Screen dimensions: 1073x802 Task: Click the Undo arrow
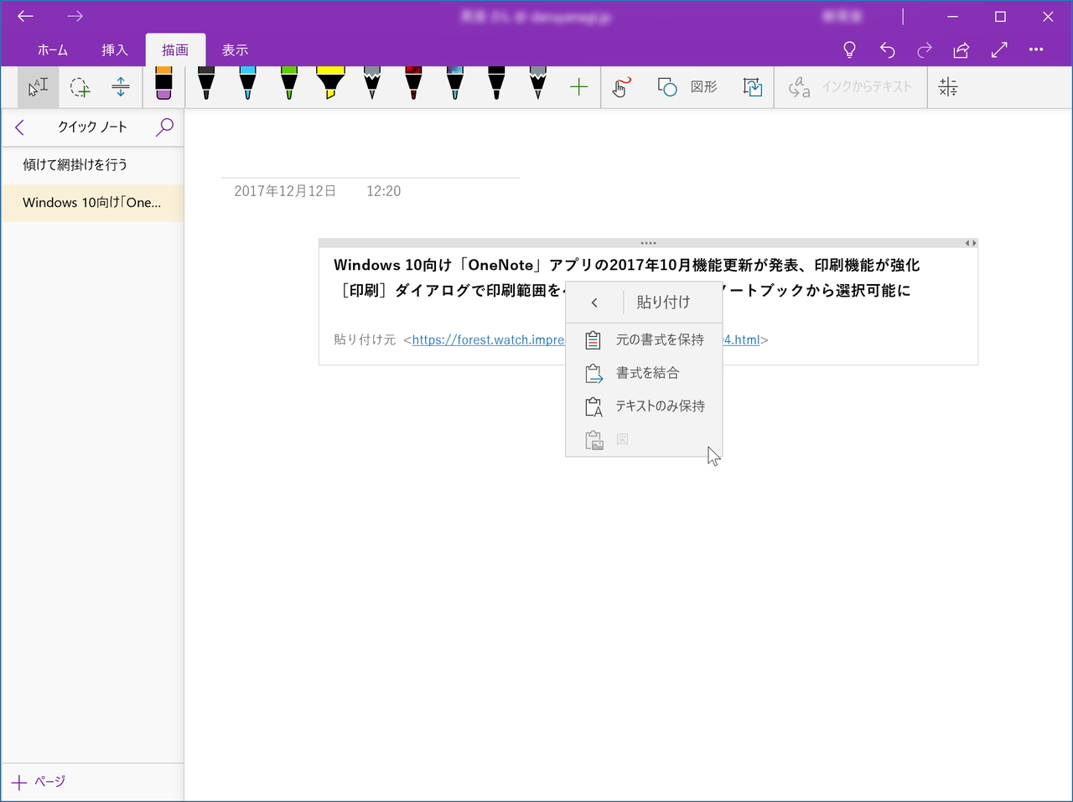(x=887, y=49)
